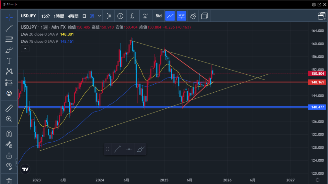Click the USDJPY symbol button
Viewport: 328px width, 184px height.
[x=29, y=16]
